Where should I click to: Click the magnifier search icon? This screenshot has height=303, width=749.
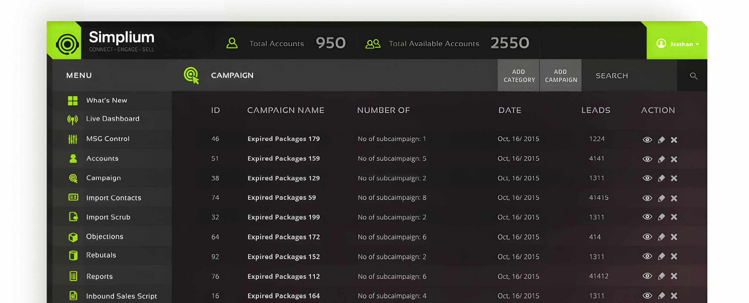pyautogui.click(x=693, y=76)
